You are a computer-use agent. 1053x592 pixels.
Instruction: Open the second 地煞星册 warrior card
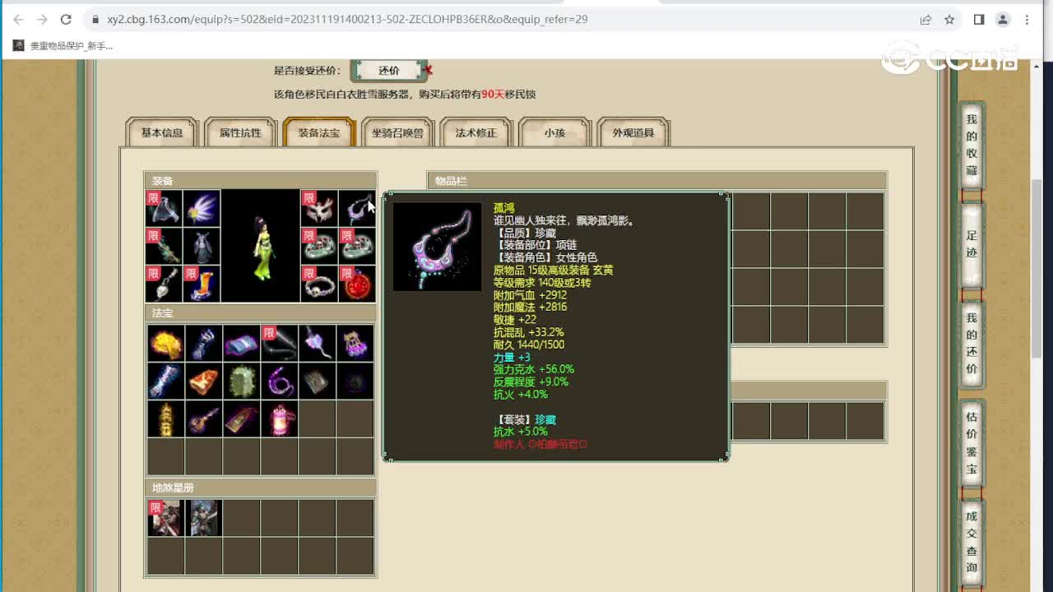[204, 518]
